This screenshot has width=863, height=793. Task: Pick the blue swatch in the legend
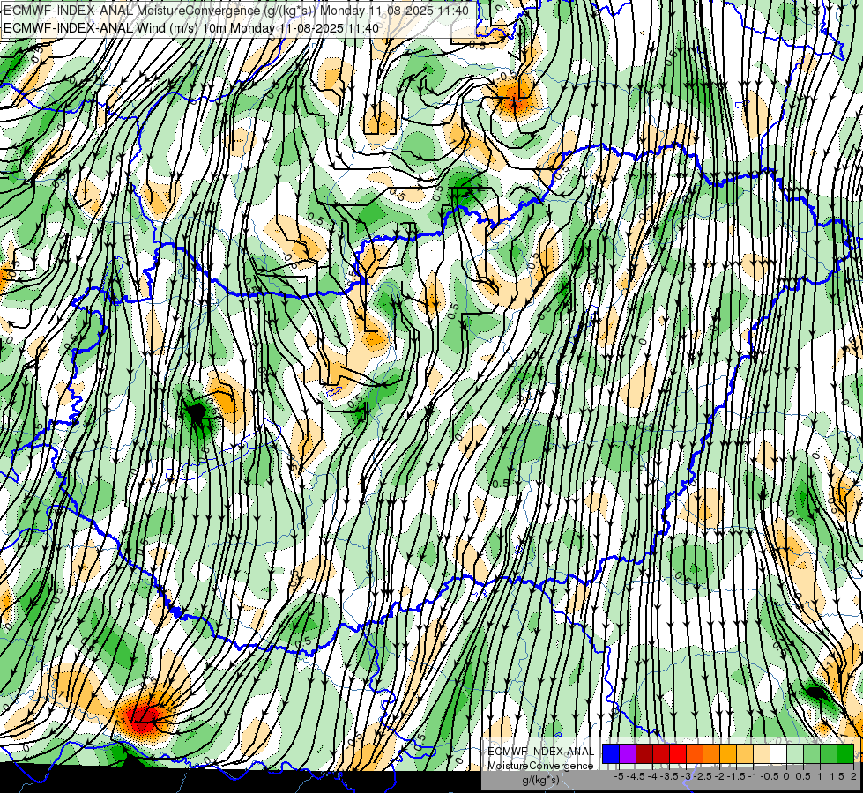click(x=611, y=753)
